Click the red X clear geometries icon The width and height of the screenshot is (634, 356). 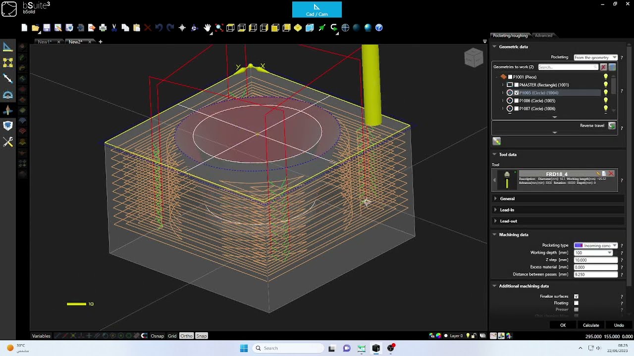tap(603, 67)
